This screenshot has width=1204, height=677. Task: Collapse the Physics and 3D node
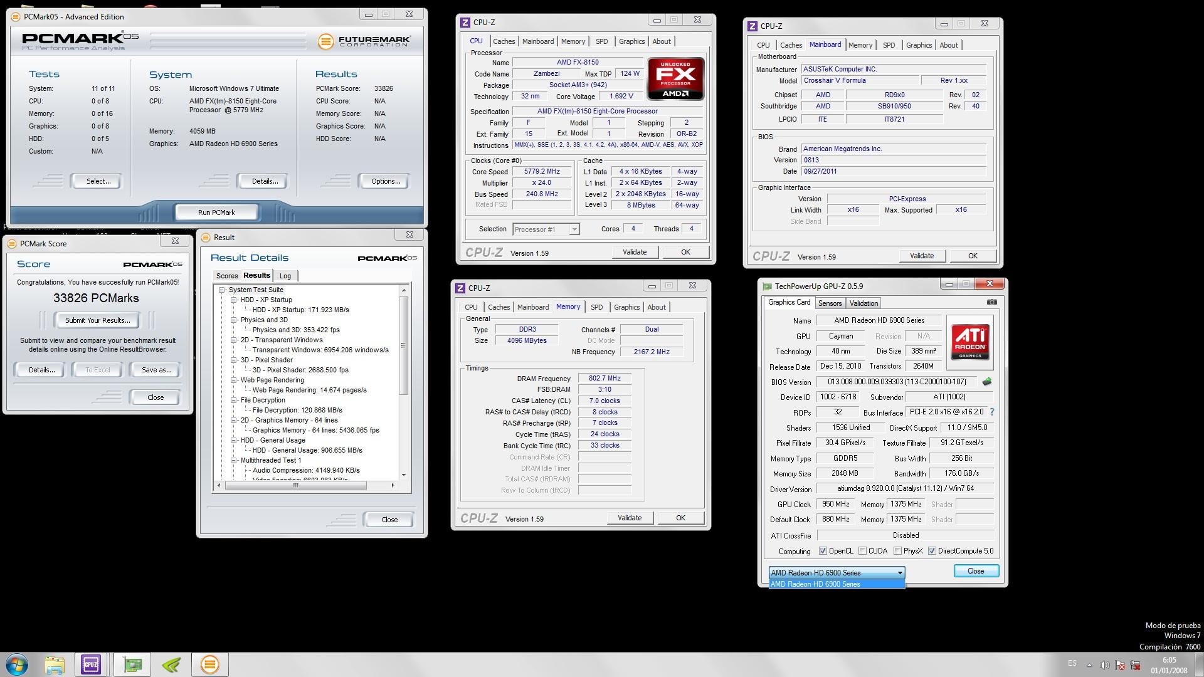(234, 320)
